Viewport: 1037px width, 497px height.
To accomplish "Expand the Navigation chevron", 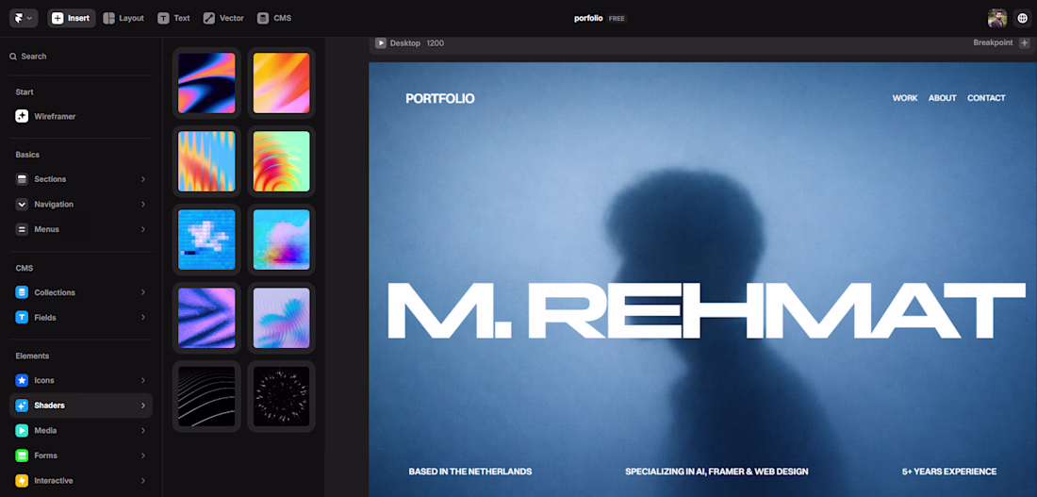I will tap(143, 205).
